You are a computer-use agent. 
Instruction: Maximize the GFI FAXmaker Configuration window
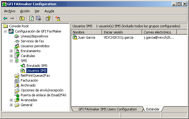(x=179, y=4)
